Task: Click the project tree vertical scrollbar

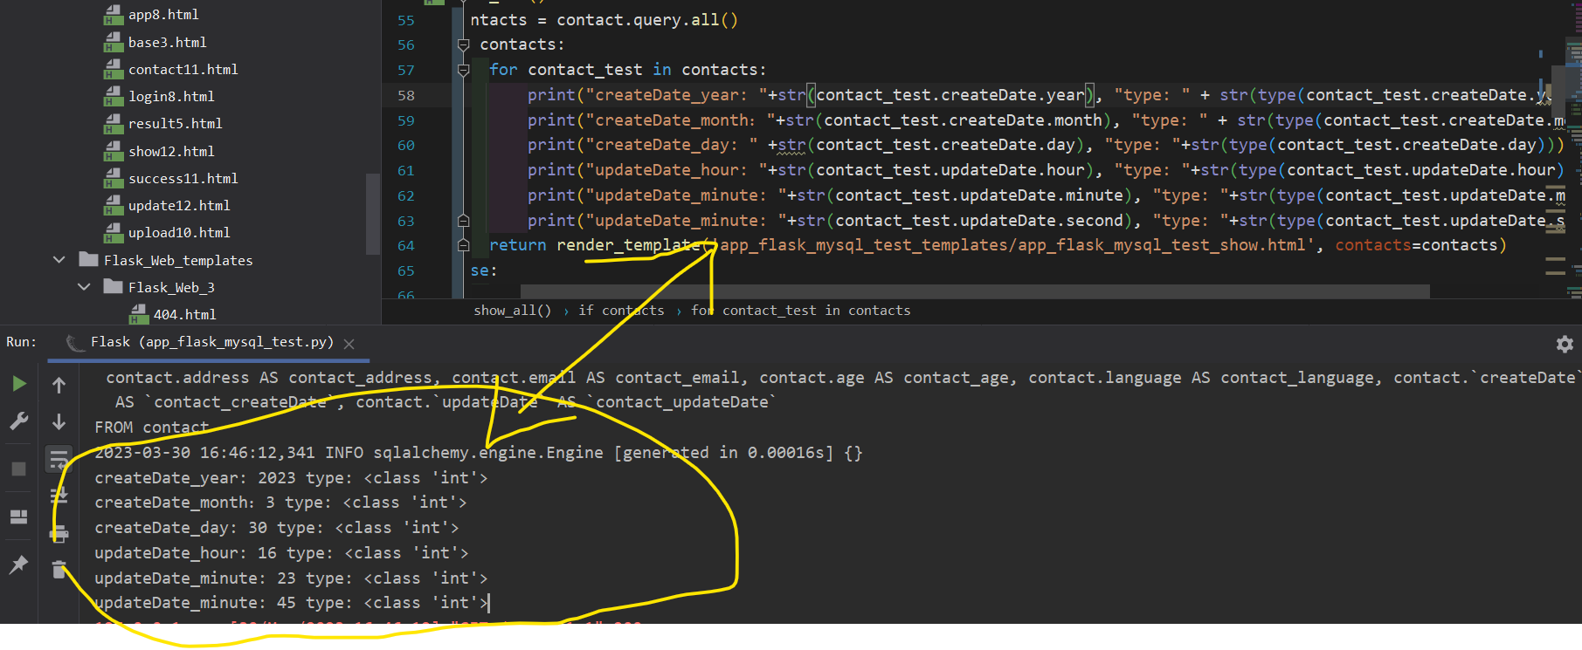Action: click(x=373, y=214)
